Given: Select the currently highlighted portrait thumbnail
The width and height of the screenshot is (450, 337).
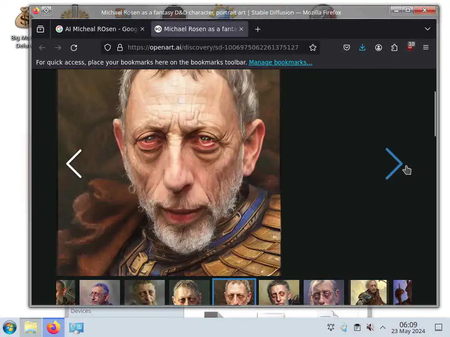Looking at the screenshot, I should tap(234, 292).
